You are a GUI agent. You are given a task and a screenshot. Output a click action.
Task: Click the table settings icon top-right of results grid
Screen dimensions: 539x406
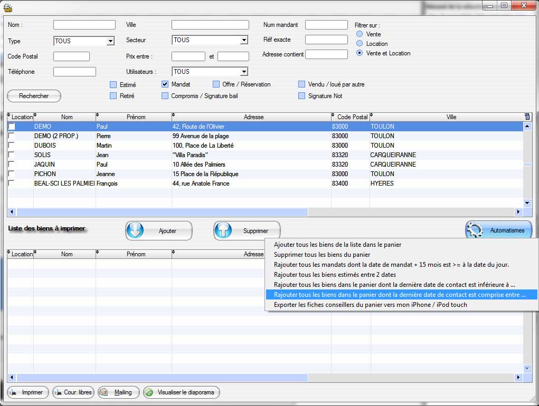click(527, 117)
